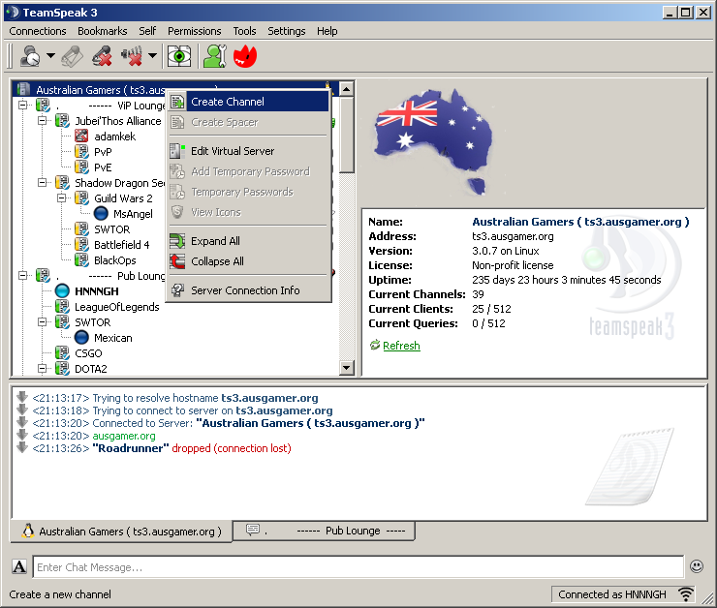
Task: Open the Bookmarks menu
Action: tap(103, 31)
